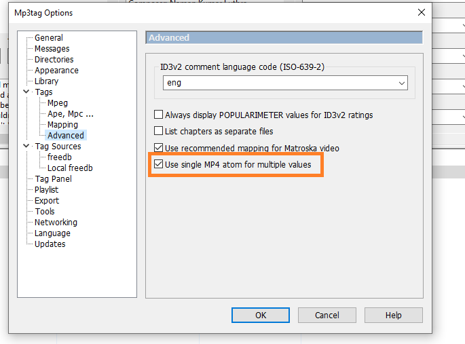Click the Advanced section header text
Viewport: 465px width, 344px height.
coord(169,37)
